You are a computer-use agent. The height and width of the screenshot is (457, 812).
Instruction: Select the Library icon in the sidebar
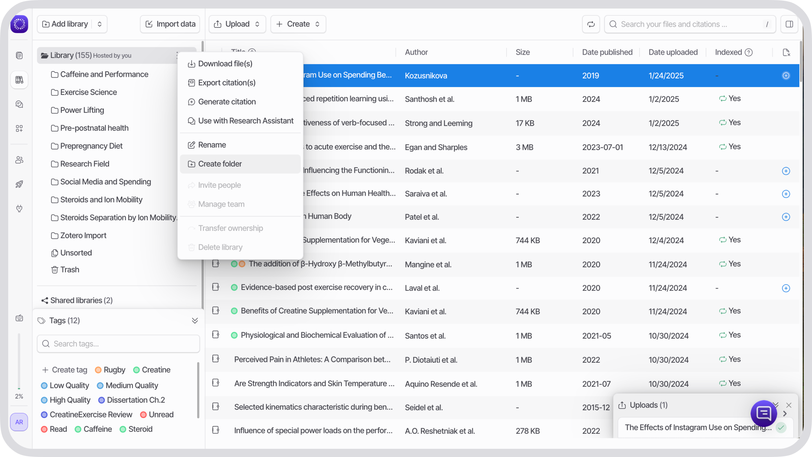[19, 80]
